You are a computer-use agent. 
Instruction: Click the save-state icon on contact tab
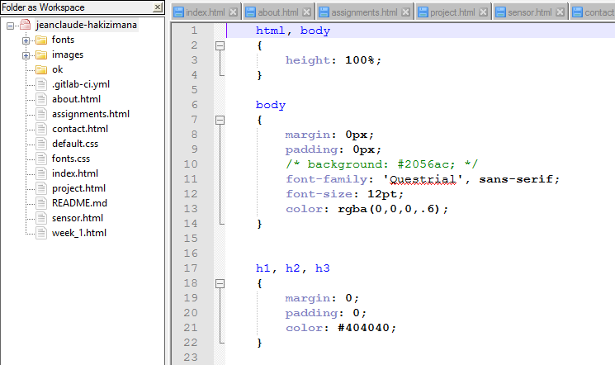[x=577, y=12]
